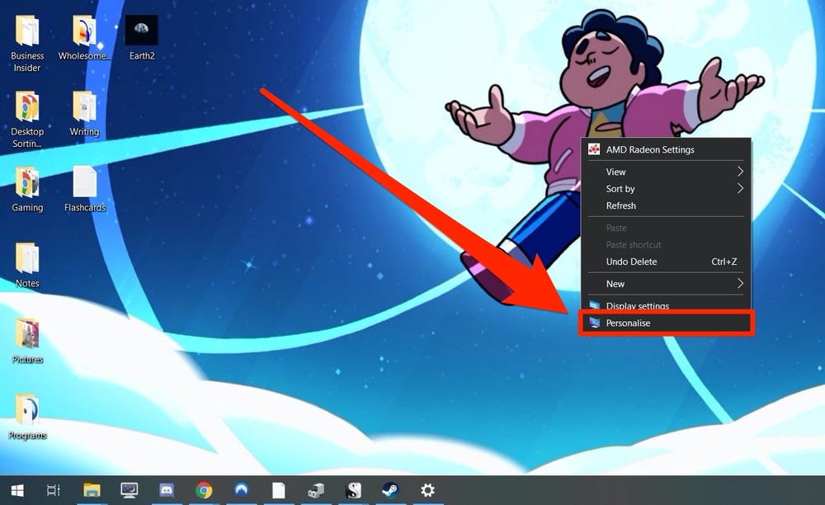Open File Explorer from the taskbar

pyautogui.click(x=92, y=490)
